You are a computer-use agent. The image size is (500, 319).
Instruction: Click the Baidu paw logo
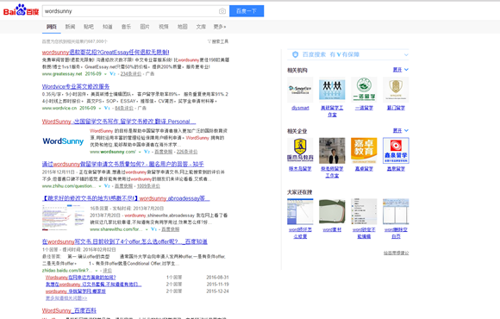pos(21,10)
